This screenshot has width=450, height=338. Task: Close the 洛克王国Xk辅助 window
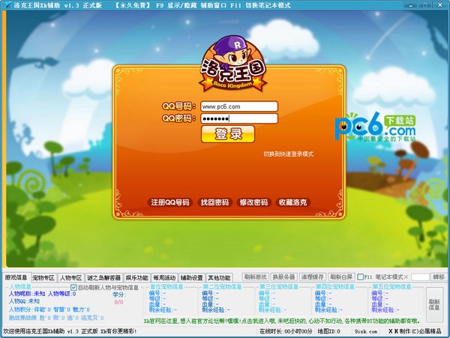(439, 5)
